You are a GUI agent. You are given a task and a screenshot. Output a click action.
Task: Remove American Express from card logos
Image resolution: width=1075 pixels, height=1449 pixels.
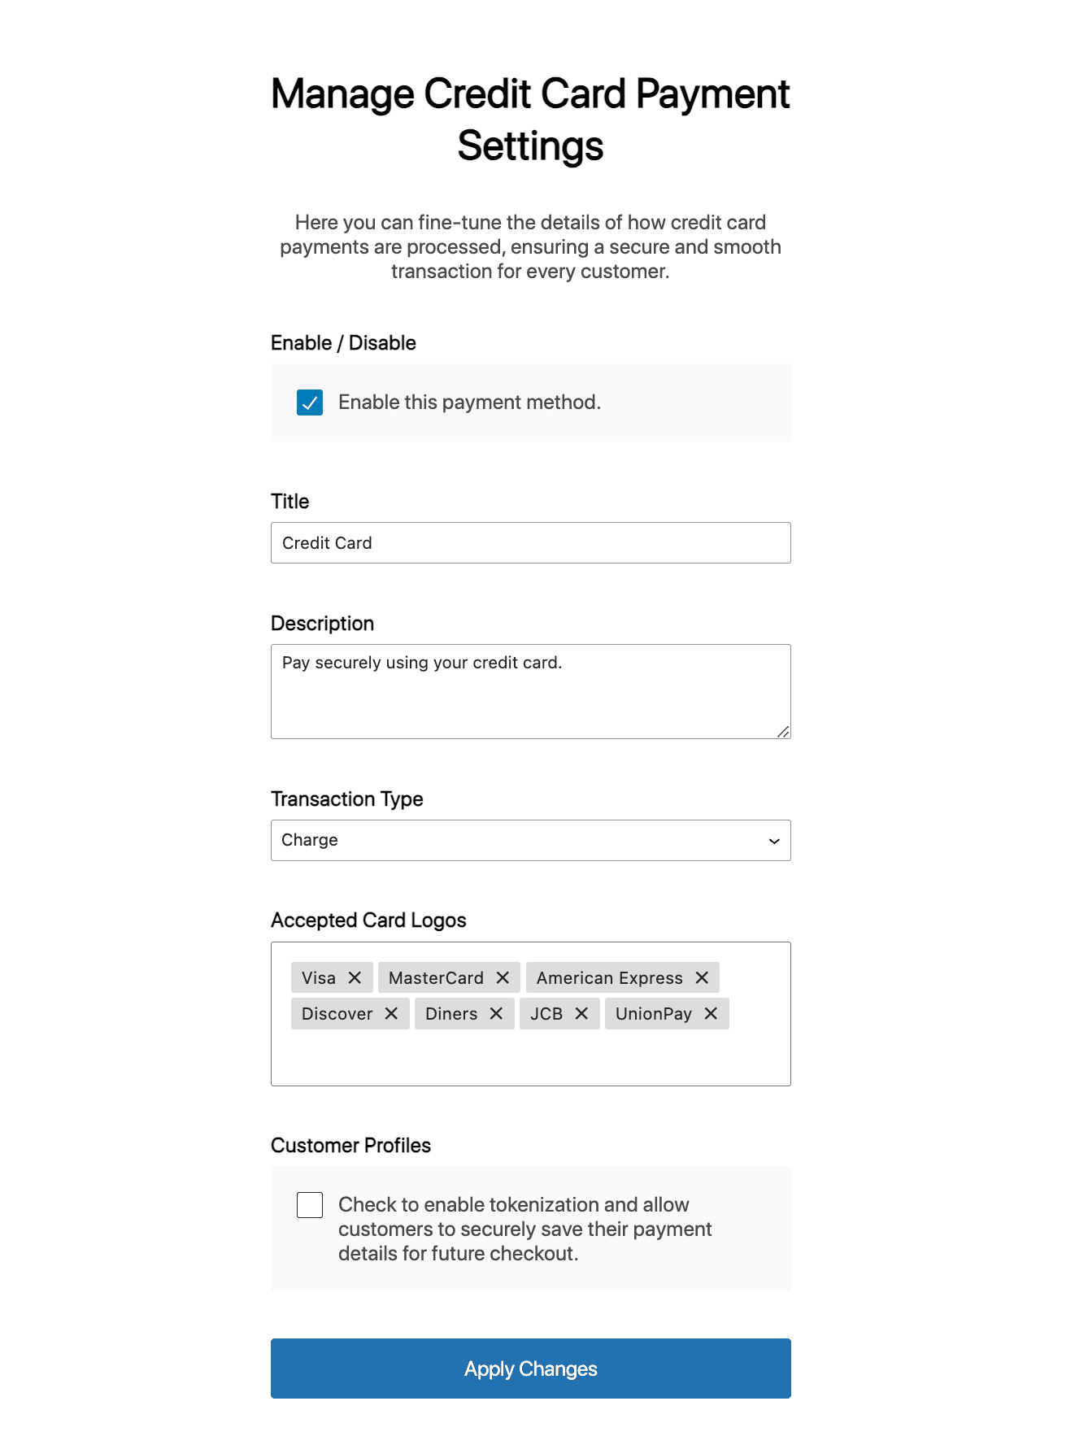pos(701,977)
